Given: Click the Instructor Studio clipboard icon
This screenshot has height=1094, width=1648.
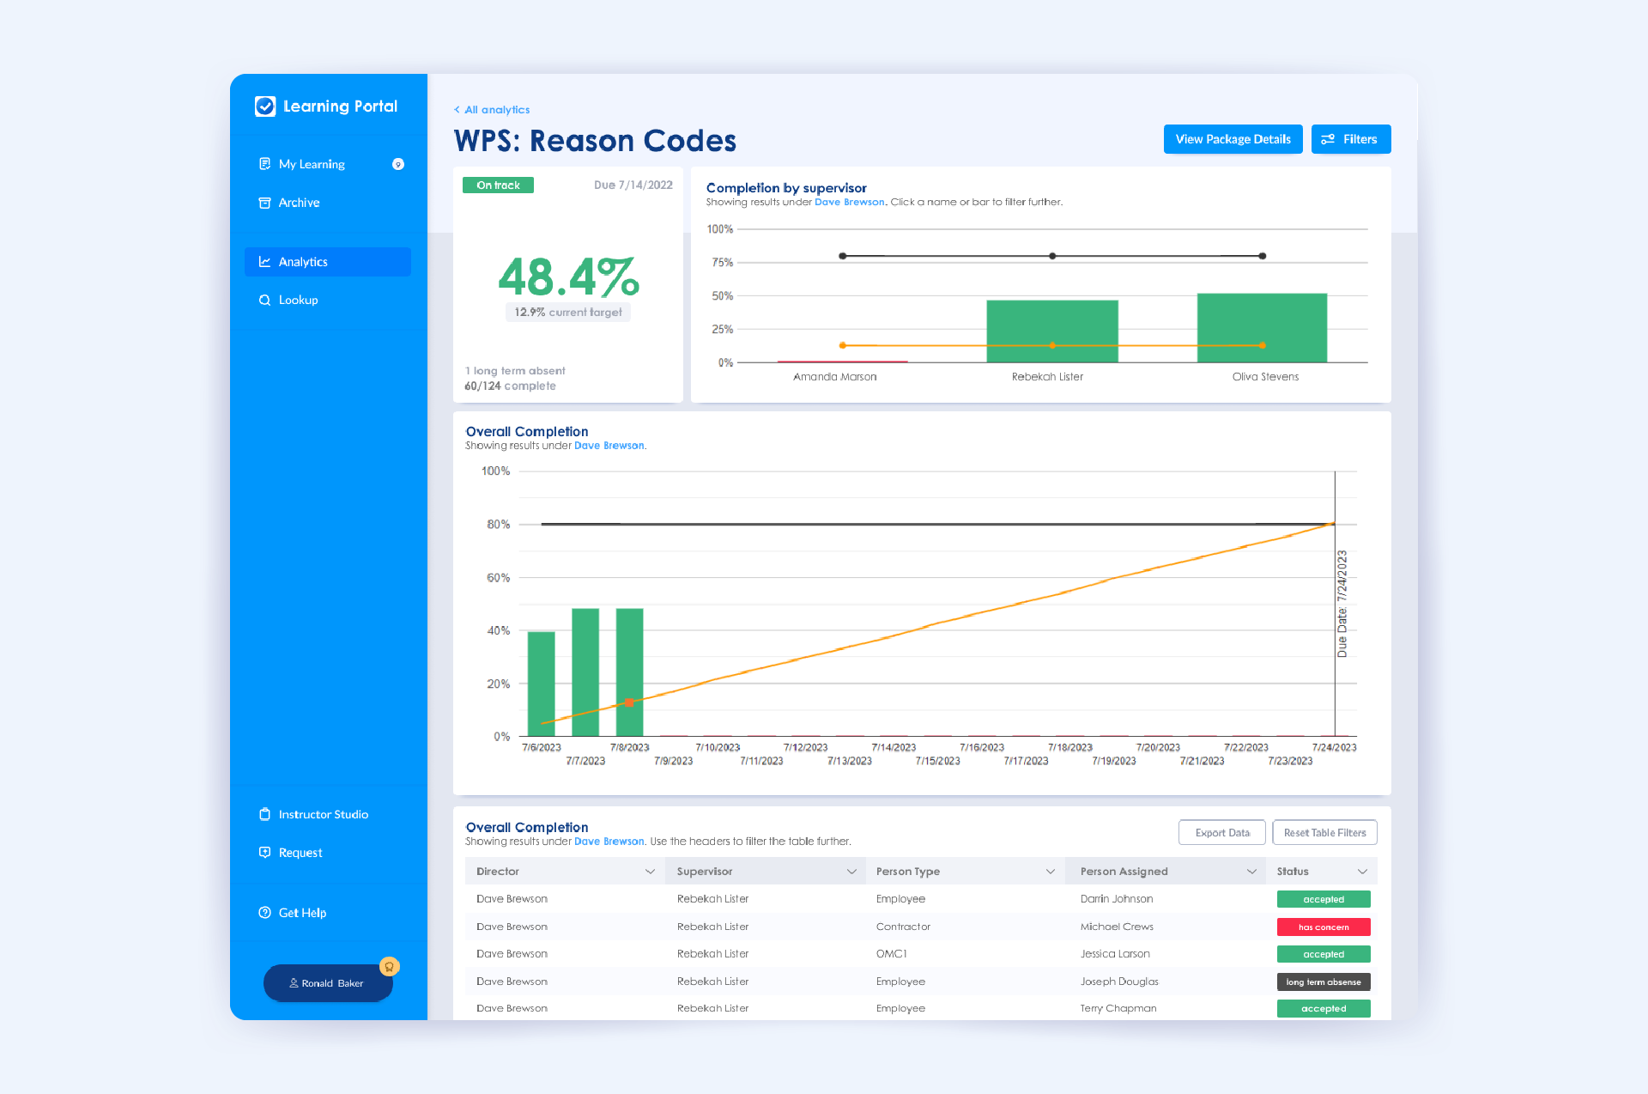Looking at the screenshot, I should point(264,814).
